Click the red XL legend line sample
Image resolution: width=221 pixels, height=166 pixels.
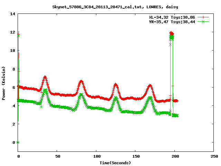pyautogui.click(x=203, y=17)
